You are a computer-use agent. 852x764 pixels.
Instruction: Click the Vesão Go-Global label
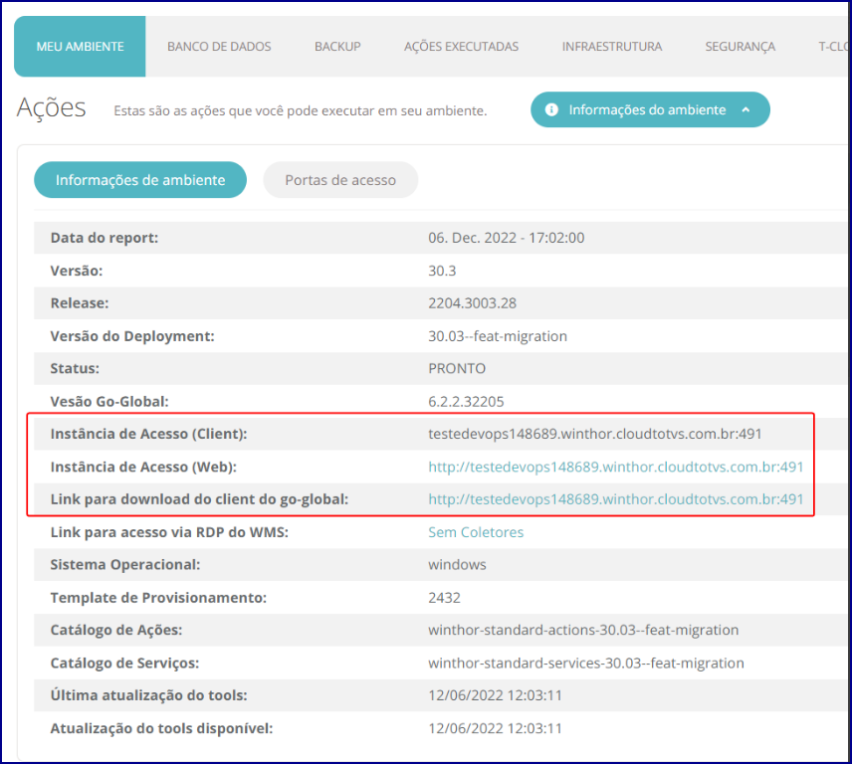(x=109, y=401)
